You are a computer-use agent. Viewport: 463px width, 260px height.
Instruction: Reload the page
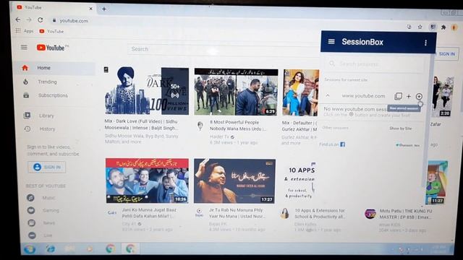coord(41,19)
